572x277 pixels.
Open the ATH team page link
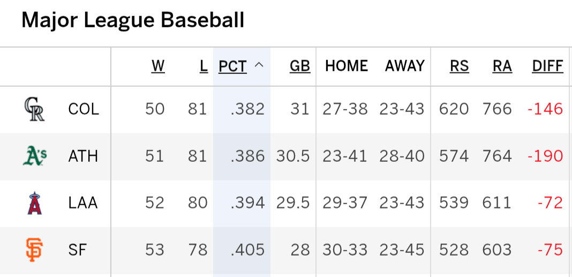(83, 156)
